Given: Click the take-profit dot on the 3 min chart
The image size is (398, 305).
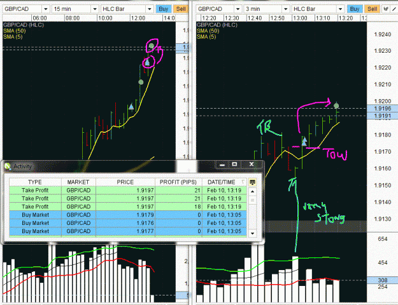Looking at the screenshot, I should [336, 105].
